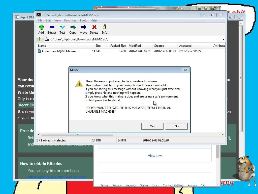Click the ransom window scroll up arrow

tap(241, 23)
